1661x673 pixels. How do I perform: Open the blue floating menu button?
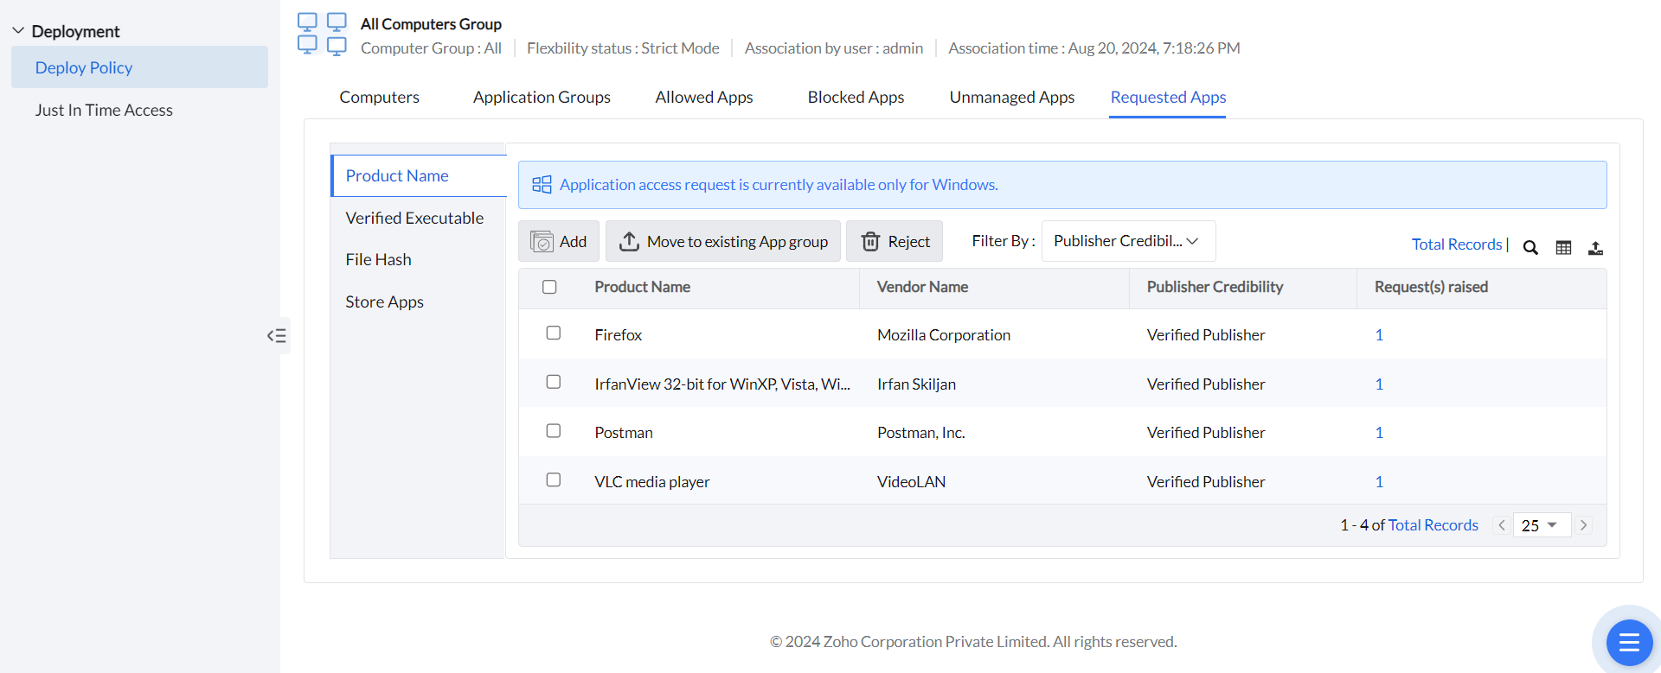(1628, 642)
